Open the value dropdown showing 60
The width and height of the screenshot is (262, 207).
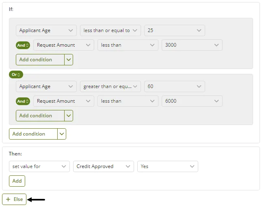(174, 86)
